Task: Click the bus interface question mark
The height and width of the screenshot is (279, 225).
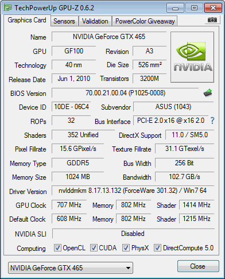Action: point(212,121)
